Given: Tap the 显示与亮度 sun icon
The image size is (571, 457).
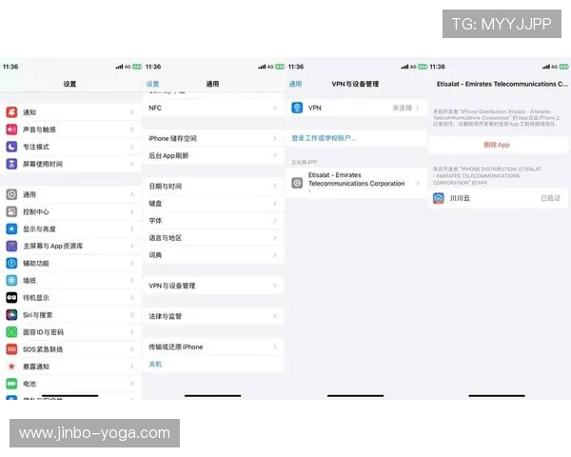Looking at the screenshot, I should pyautogui.click(x=11, y=228).
